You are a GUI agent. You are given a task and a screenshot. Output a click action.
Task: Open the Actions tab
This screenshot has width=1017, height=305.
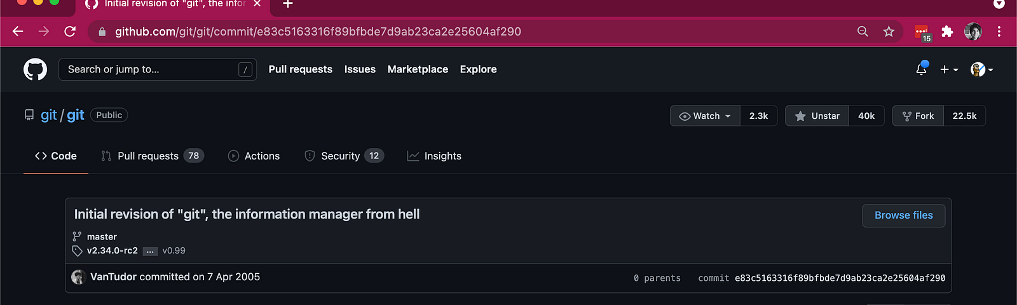click(254, 156)
